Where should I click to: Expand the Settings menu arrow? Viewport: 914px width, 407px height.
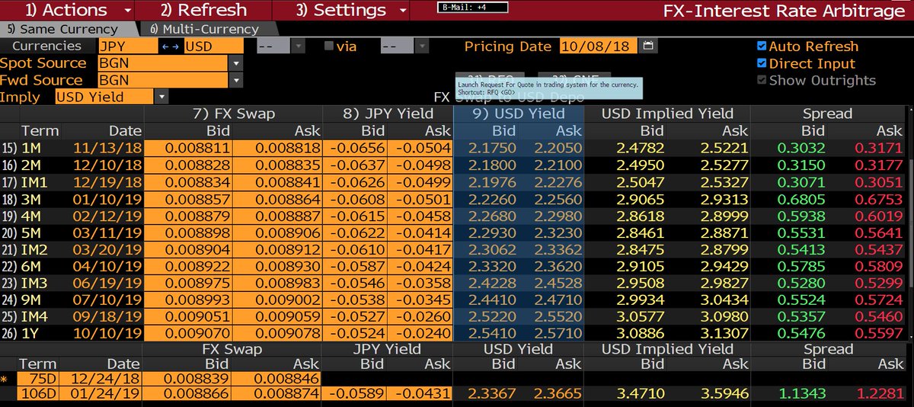[402, 11]
